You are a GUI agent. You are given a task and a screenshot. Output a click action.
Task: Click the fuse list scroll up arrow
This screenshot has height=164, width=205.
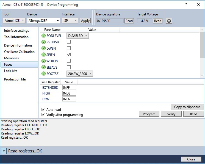point(202,29)
